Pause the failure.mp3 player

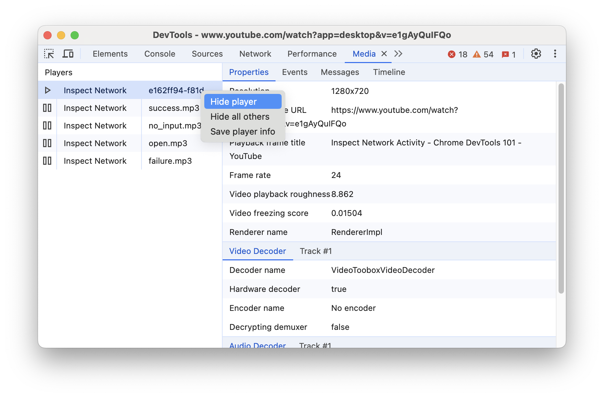pyautogui.click(x=48, y=161)
